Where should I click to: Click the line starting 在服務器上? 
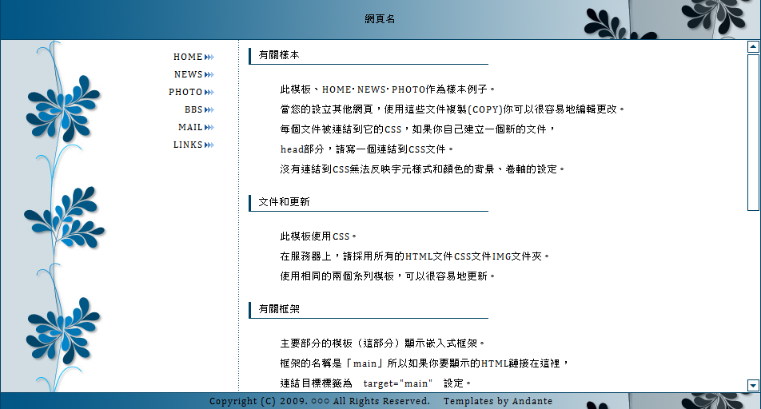pyautogui.click(x=414, y=256)
